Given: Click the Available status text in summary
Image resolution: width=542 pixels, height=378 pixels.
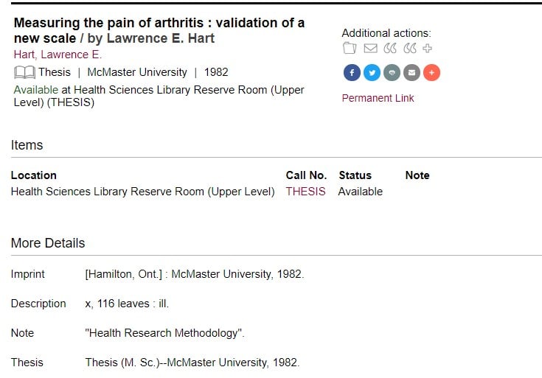Looking at the screenshot, I should tap(36, 90).
